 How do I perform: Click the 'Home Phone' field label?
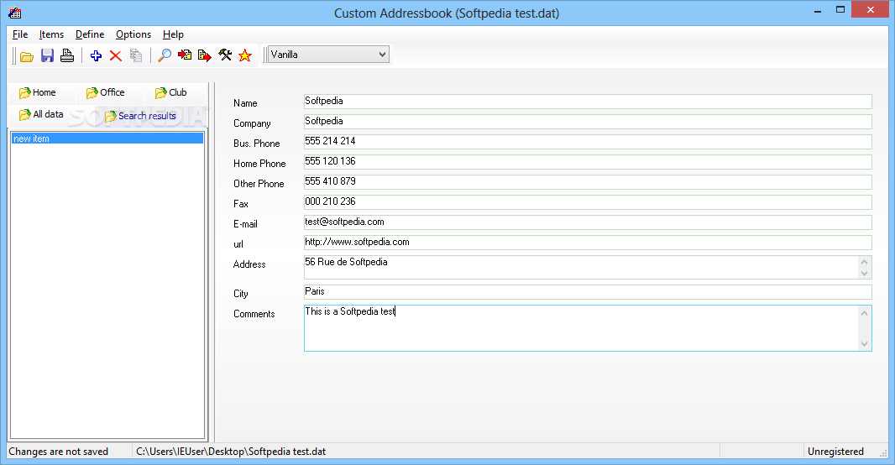259,164
